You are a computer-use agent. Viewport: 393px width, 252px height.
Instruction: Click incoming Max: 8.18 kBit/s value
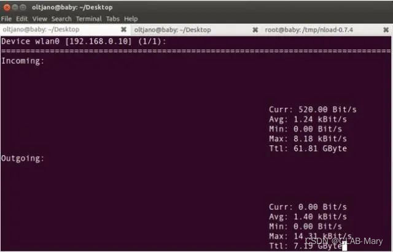point(308,139)
